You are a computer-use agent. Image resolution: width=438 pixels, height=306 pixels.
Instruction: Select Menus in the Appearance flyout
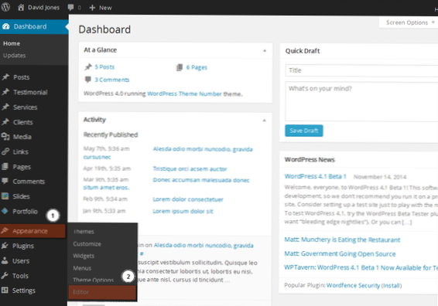pos(82,268)
